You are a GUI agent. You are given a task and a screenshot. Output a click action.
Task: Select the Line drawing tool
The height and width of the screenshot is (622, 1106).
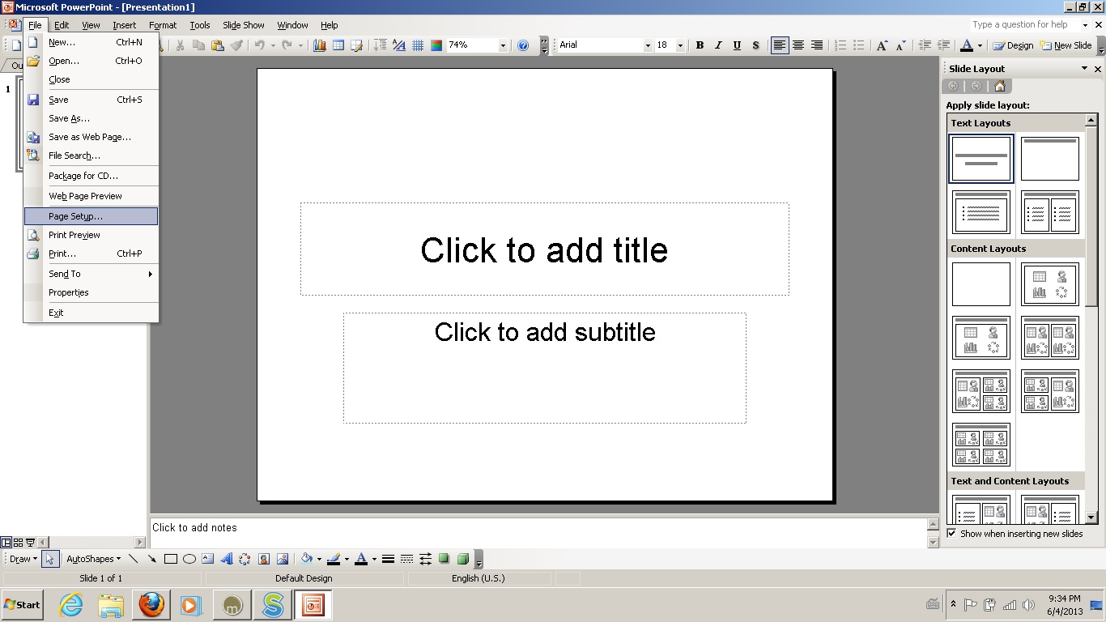tap(134, 559)
